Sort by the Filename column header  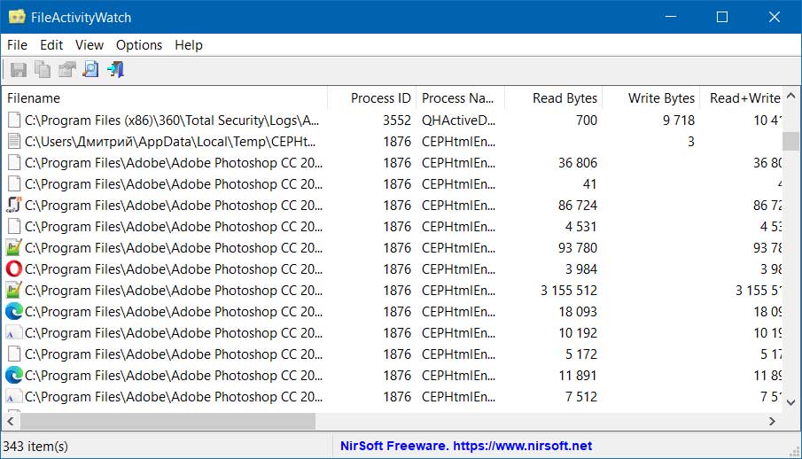click(x=165, y=98)
